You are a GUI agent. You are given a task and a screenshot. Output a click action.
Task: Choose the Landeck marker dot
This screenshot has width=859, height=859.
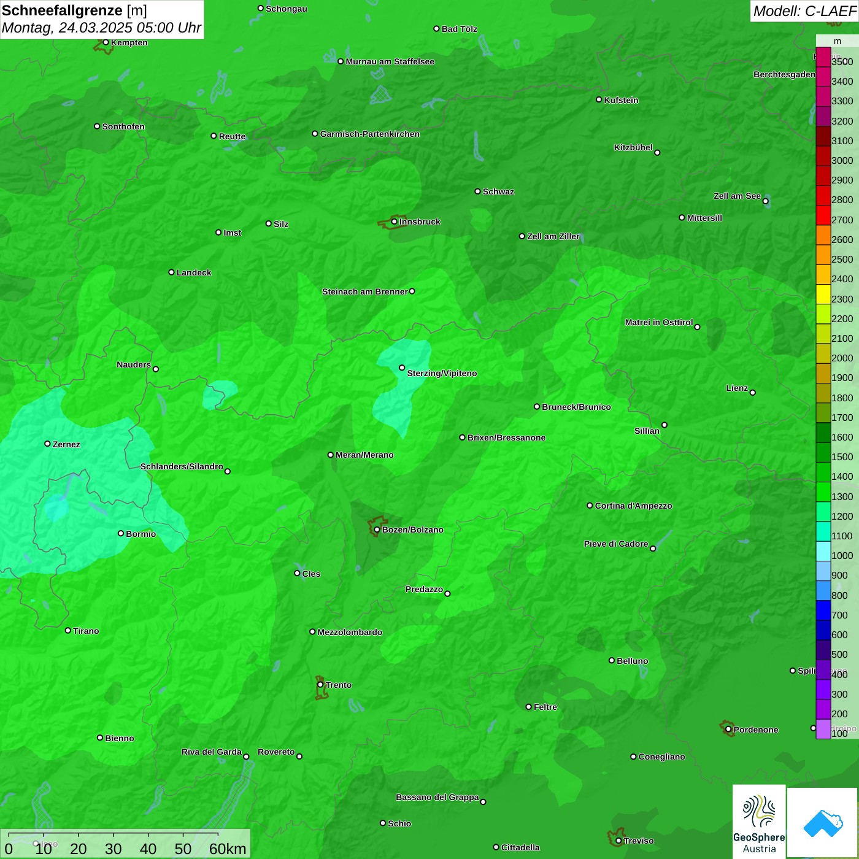[172, 272]
